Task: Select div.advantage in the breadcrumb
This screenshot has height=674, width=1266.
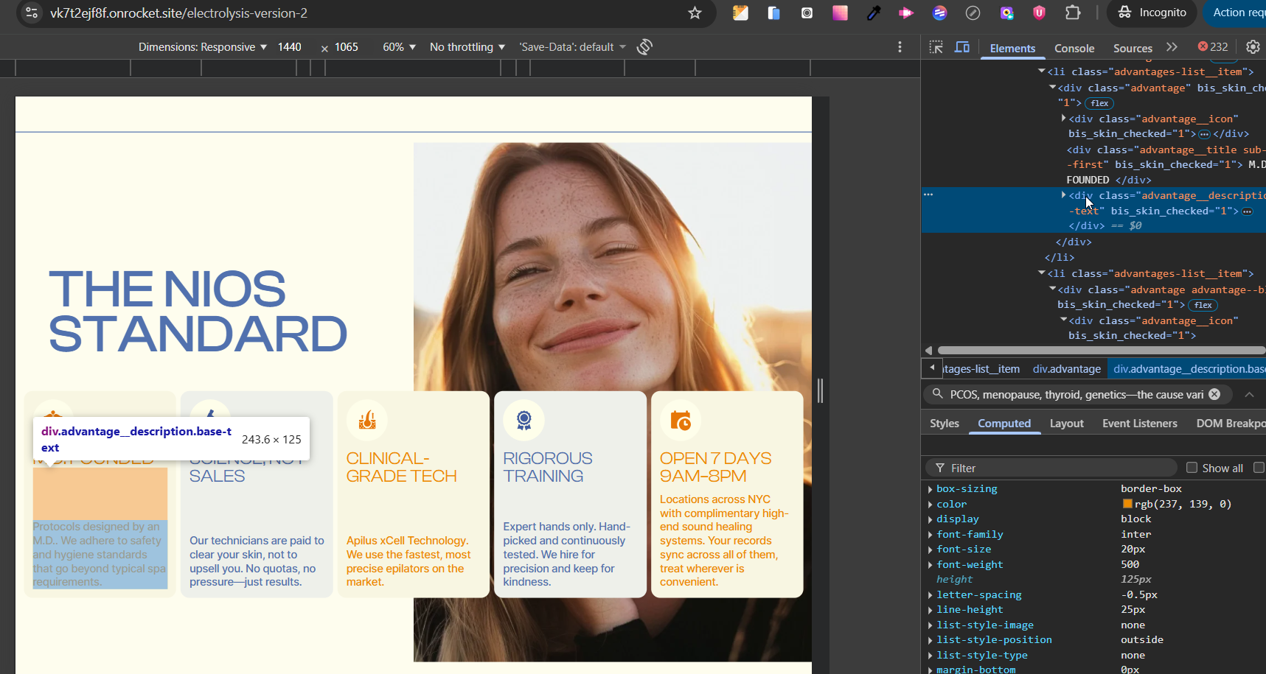Action: click(1066, 369)
